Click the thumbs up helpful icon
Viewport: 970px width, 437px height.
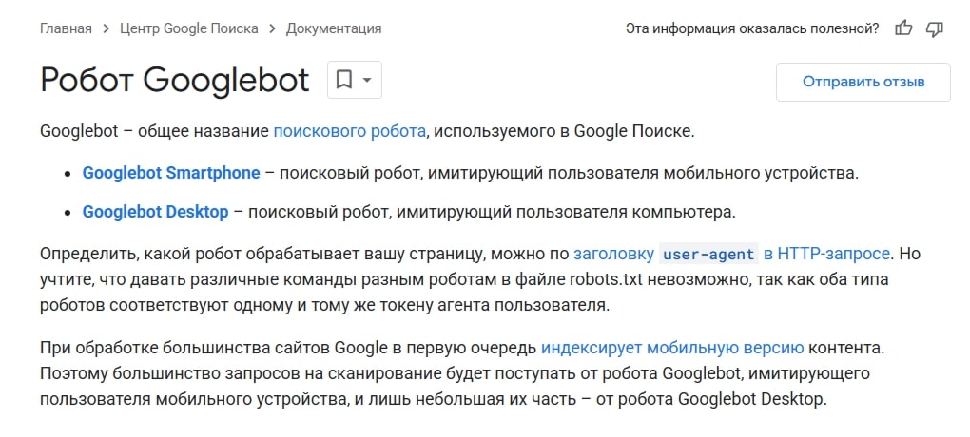click(x=903, y=28)
